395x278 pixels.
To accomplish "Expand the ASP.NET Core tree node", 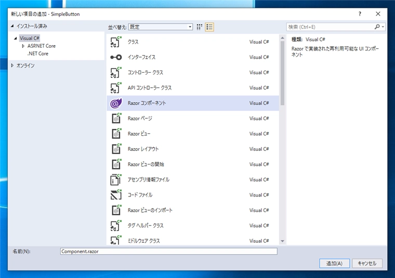I will pos(23,46).
